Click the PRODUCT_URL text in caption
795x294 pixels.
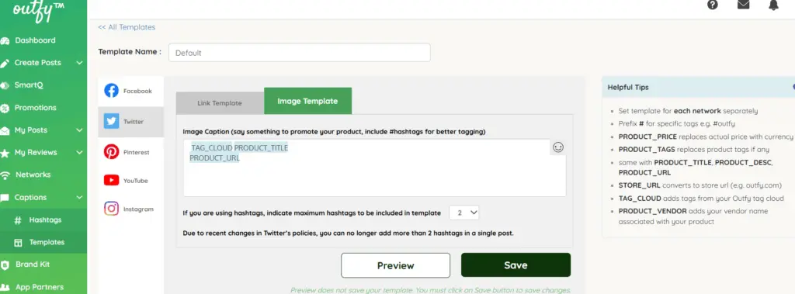coord(214,158)
